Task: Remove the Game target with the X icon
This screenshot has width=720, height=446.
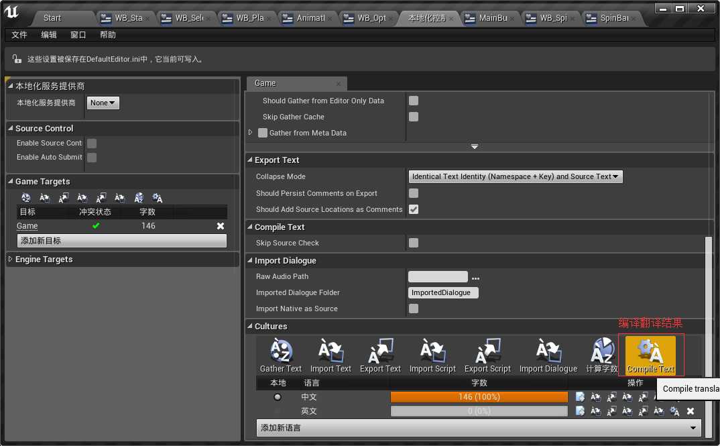Action: click(x=221, y=226)
